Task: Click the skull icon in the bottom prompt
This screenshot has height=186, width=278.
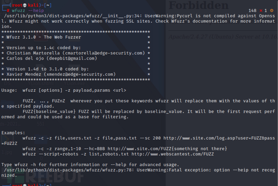Action: tap(25, 185)
